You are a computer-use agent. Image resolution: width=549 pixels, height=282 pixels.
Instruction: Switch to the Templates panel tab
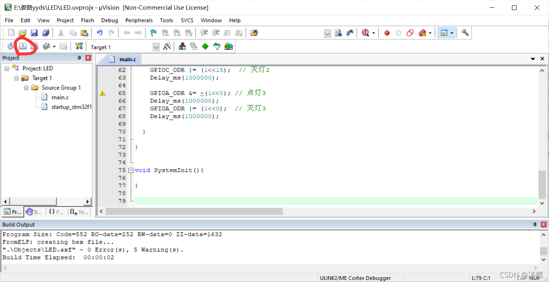pyautogui.click(x=79, y=212)
